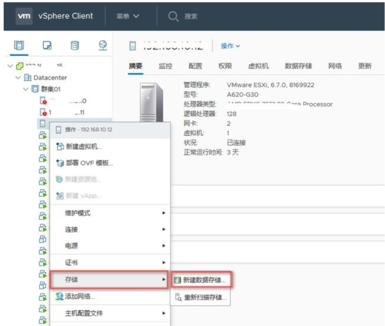Viewport: 385px width, 326px height.
Task: Switch to the 监控 tab
Action: tap(166, 66)
